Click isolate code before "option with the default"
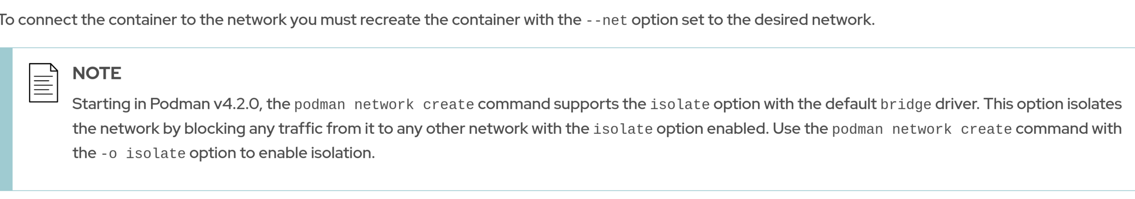This screenshot has height=199, width=1135. pyautogui.click(x=680, y=105)
